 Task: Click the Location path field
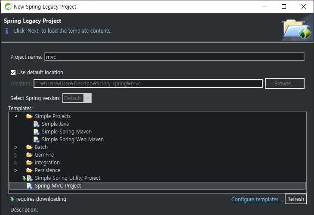pos(148,84)
